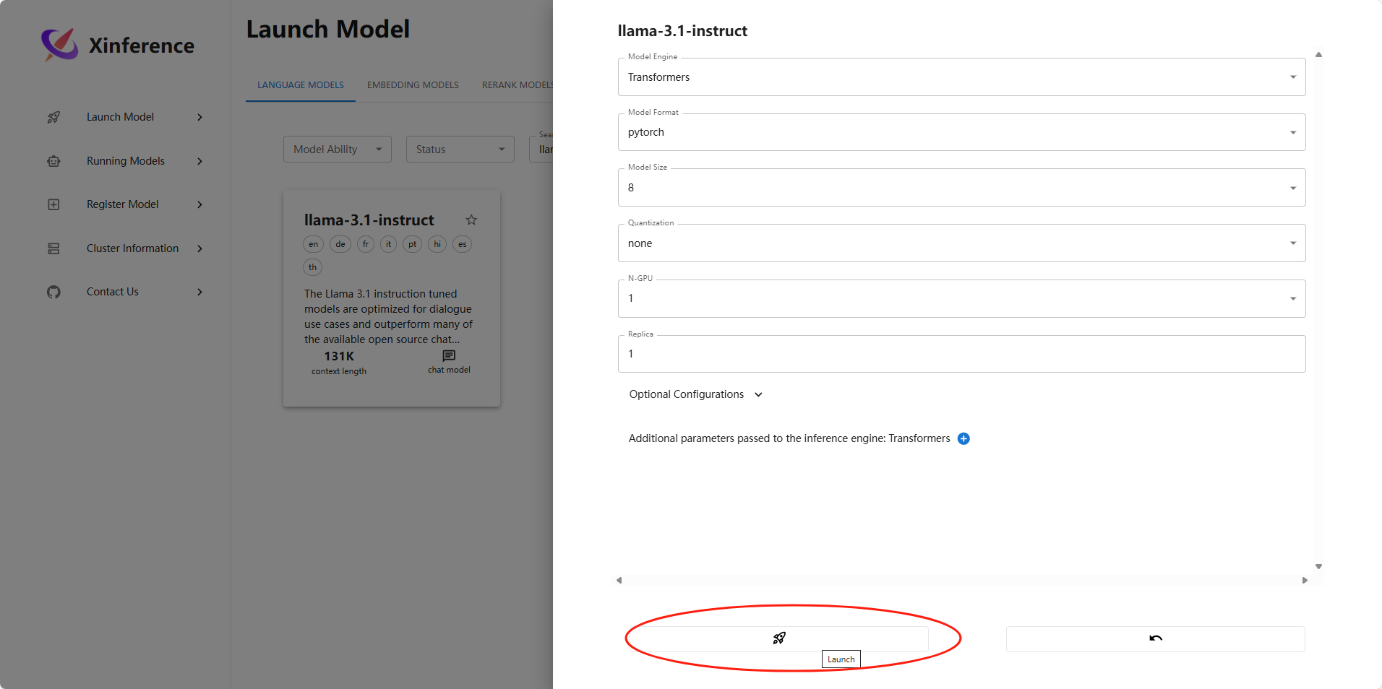This screenshot has height=689, width=1382.
Task: Open the Model Format dropdown
Action: [961, 132]
